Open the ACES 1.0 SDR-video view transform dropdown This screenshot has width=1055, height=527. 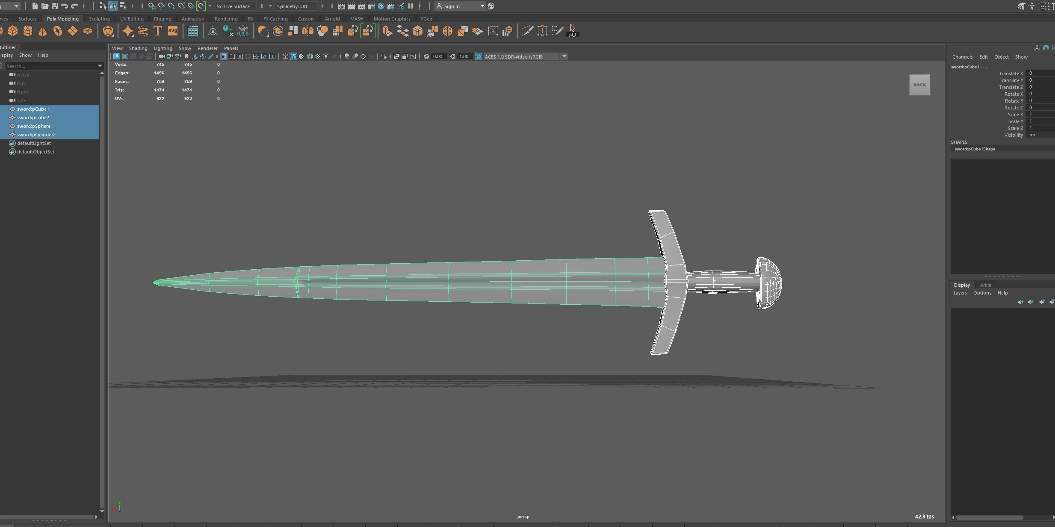pos(564,56)
